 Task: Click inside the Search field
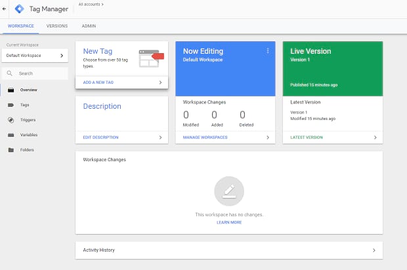[39, 73]
